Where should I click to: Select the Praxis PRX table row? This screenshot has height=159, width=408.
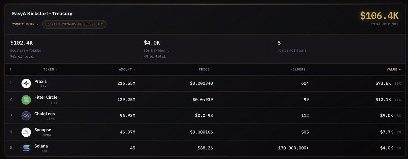[x=204, y=84]
